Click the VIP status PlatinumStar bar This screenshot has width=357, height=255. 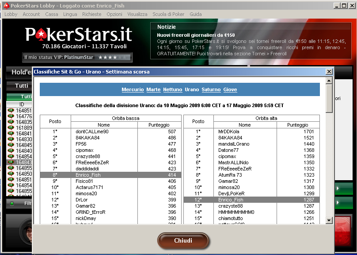point(77,57)
